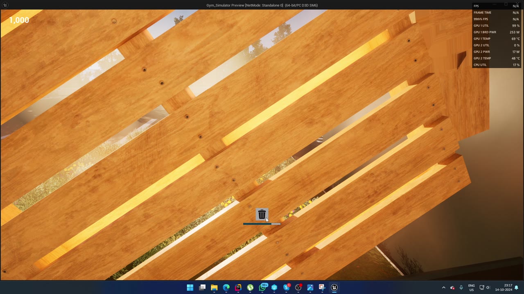524x294 pixels.
Task: Open Skype from the taskbar
Action: tap(286, 287)
